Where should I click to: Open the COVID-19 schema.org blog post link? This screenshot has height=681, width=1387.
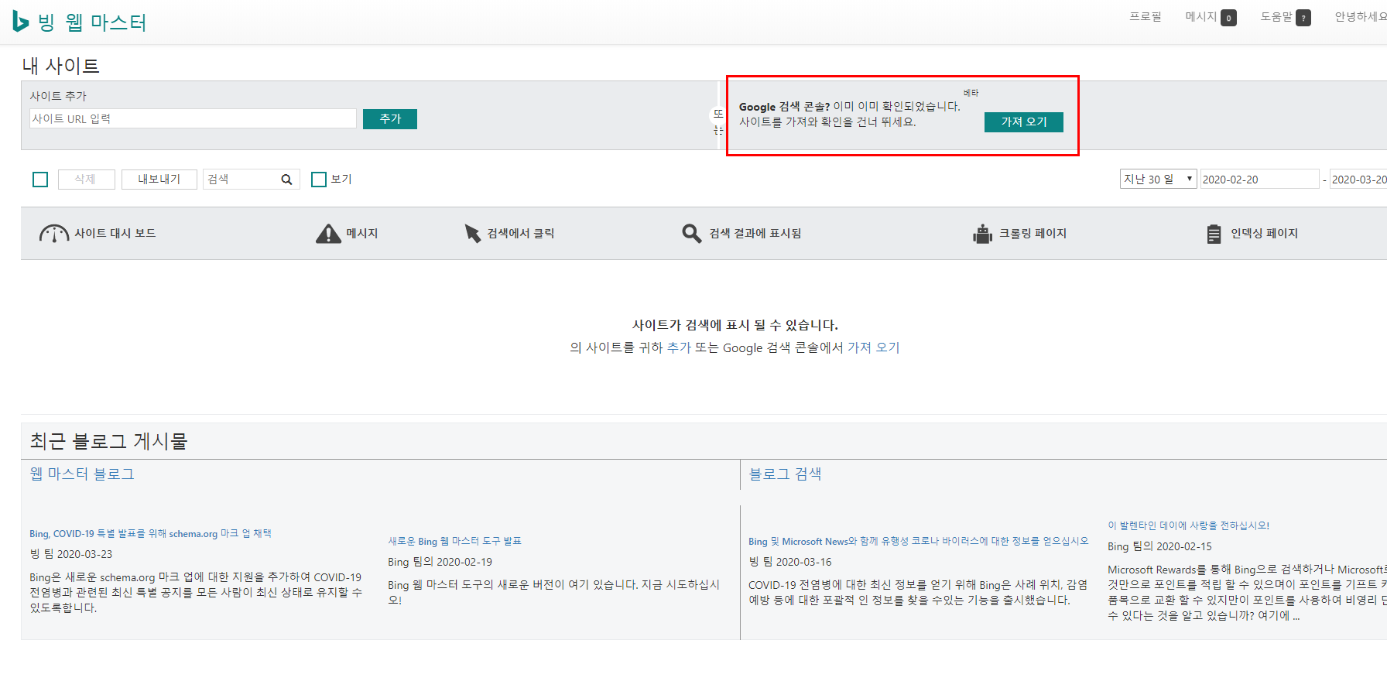[x=150, y=533]
